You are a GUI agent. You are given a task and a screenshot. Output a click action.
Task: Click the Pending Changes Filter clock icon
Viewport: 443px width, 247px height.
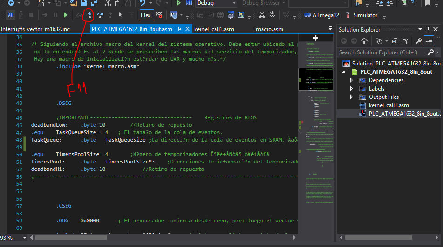[x=379, y=41]
